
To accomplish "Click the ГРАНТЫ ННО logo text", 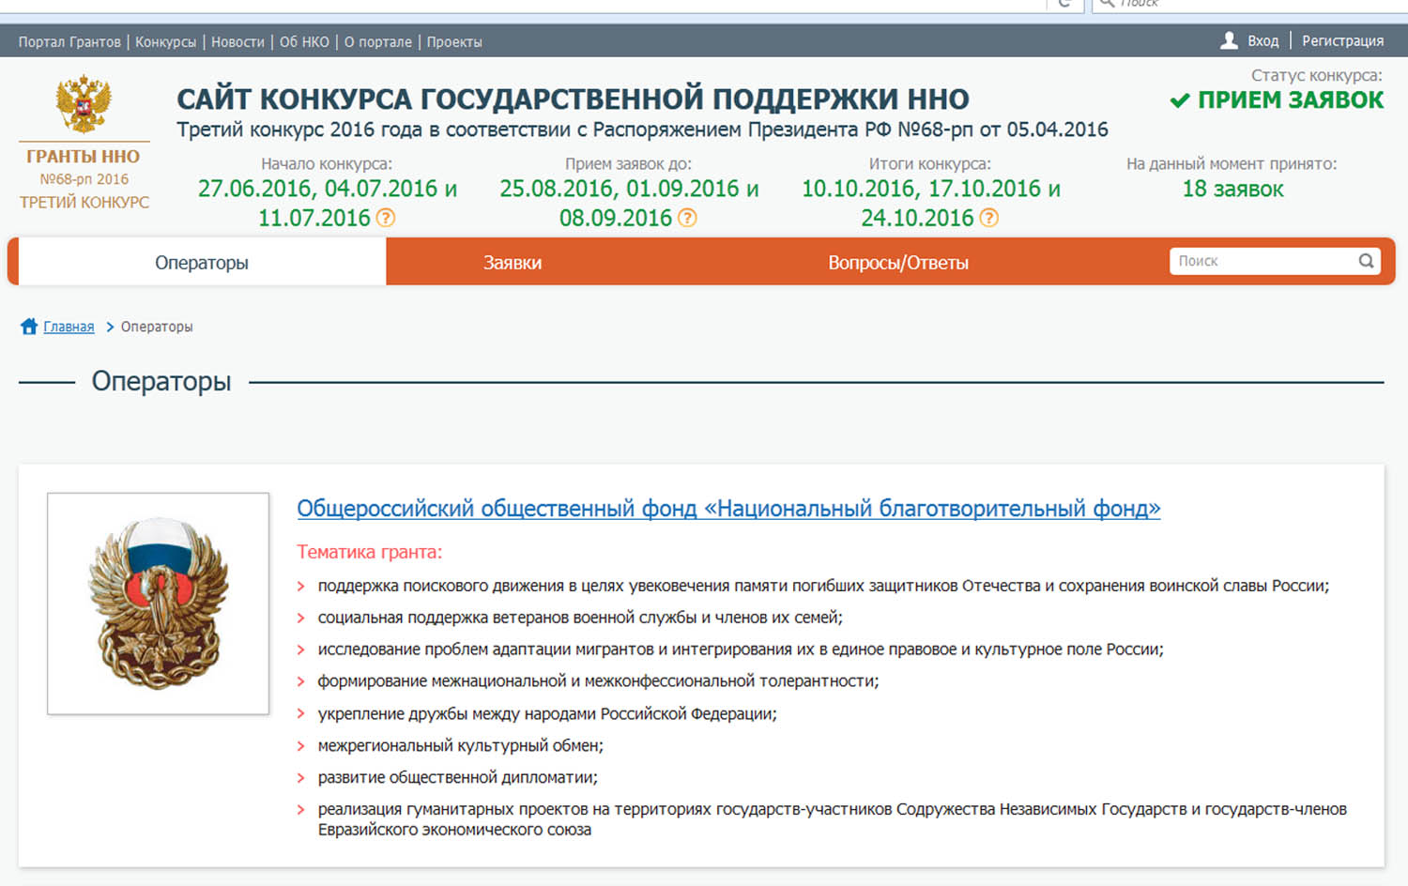I will tap(84, 157).
